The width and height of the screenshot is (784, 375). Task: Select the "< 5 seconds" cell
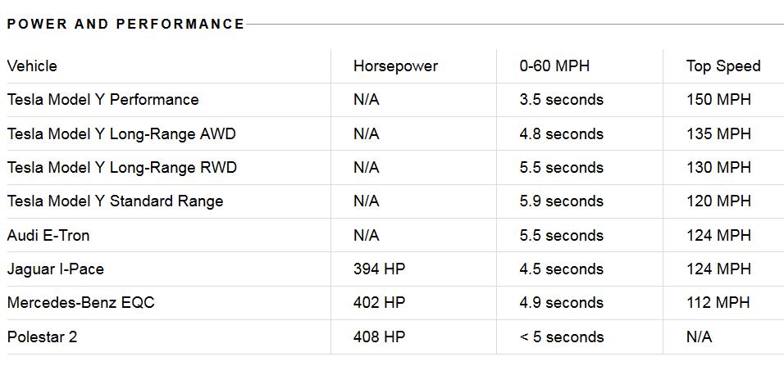pyautogui.click(x=561, y=337)
